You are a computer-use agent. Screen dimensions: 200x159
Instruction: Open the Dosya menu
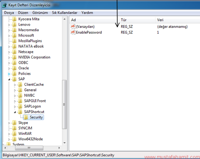coord(9,13)
